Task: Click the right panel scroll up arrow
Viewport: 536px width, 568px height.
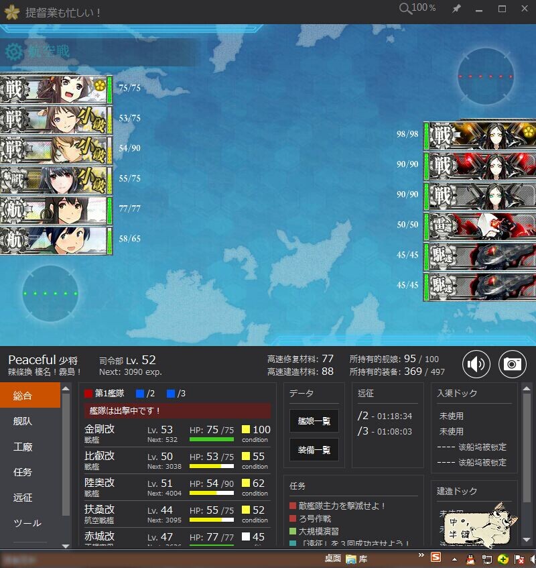Action: tap(527, 388)
